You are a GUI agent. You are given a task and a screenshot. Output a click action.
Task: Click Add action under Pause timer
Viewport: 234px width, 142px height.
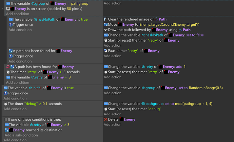click(112, 56)
